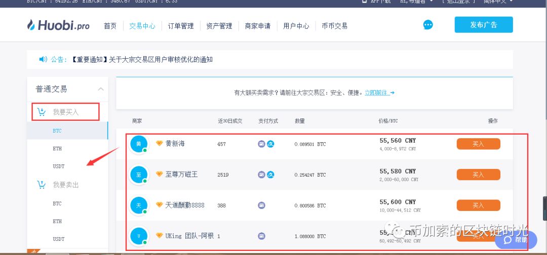Screen dimensions: 547x255
Task: Click Alipay payment icon in 黄新海 row
Action: tap(270, 144)
